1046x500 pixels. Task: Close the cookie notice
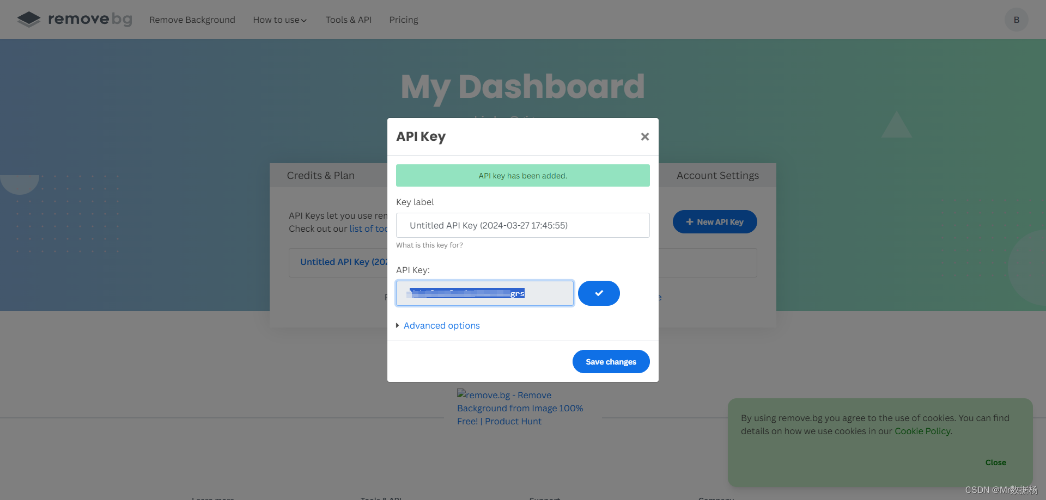point(995,462)
